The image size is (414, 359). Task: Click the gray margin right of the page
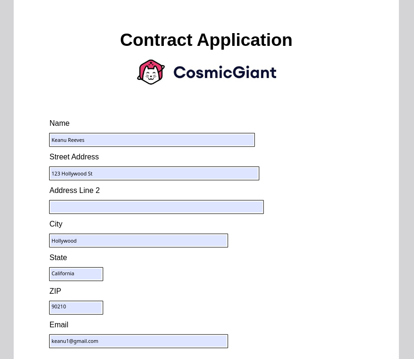[x=406, y=179]
